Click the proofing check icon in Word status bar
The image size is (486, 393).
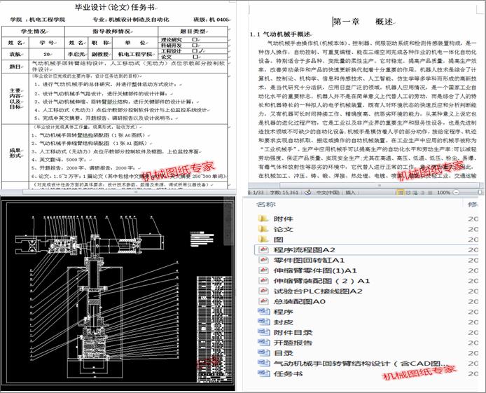tap(307, 193)
